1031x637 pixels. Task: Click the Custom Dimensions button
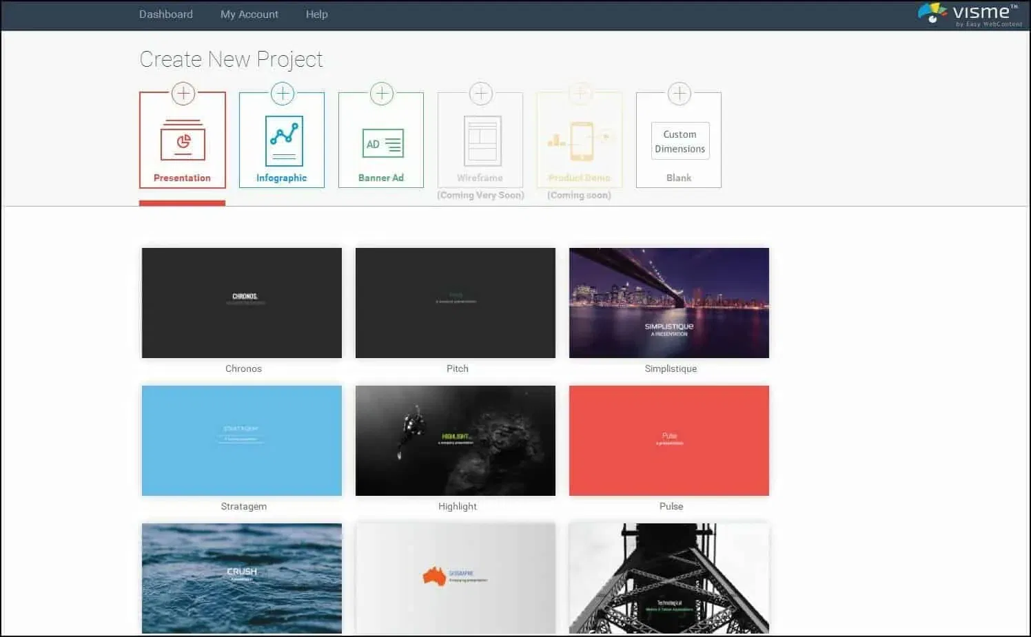680,141
